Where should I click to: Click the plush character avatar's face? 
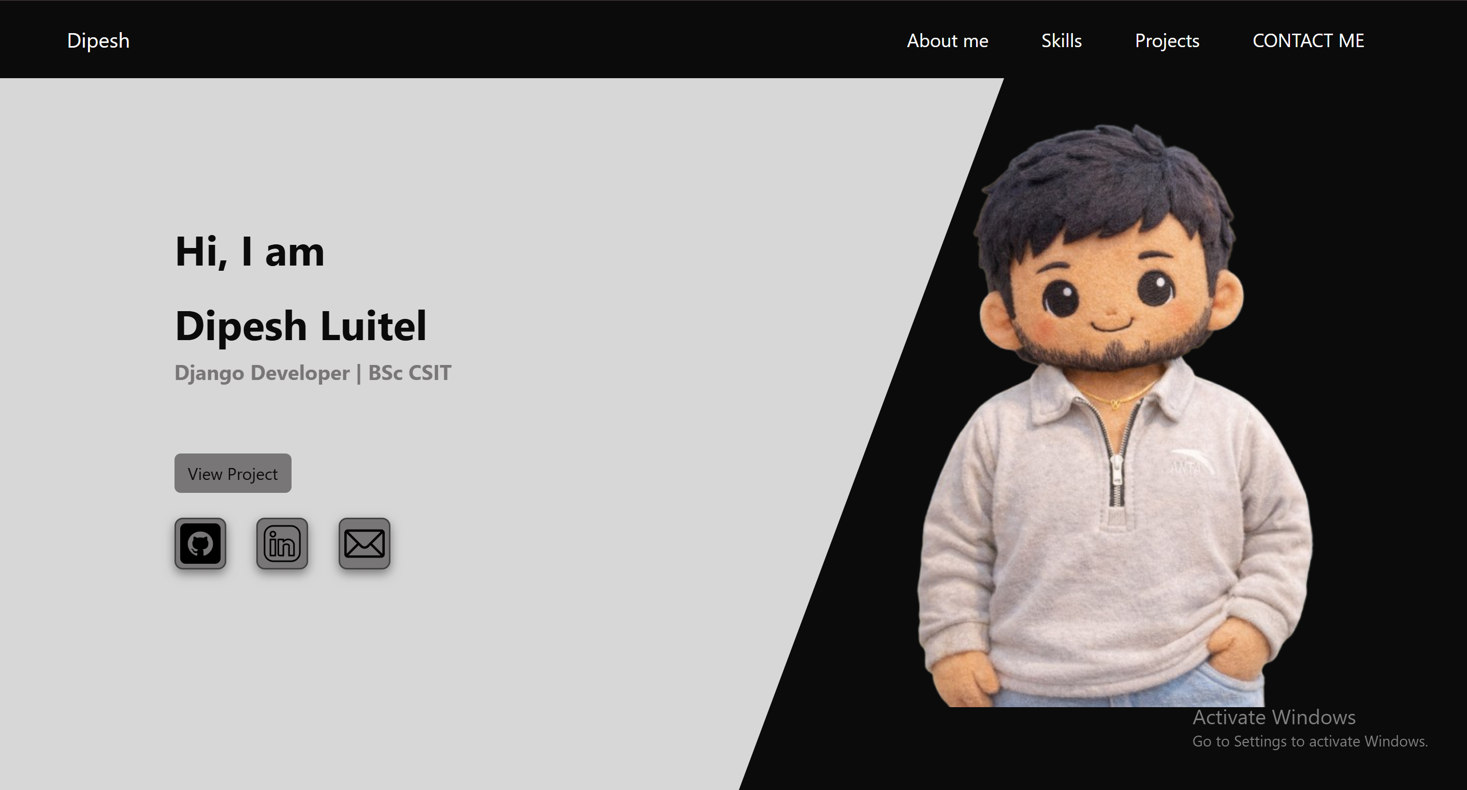coord(1111,302)
